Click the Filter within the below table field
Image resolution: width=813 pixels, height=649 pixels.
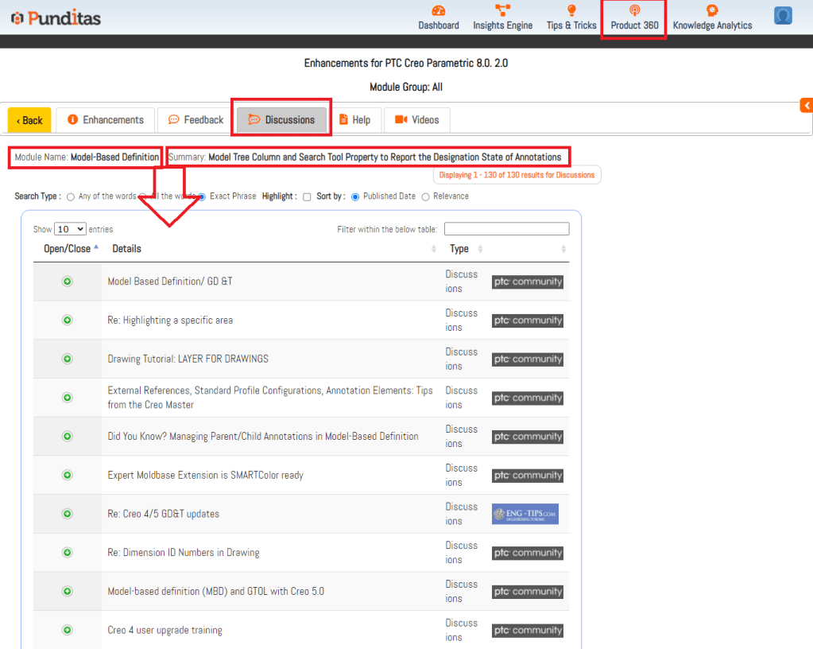[x=506, y=229]
